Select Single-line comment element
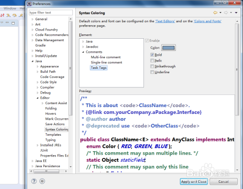 point(106,63)
